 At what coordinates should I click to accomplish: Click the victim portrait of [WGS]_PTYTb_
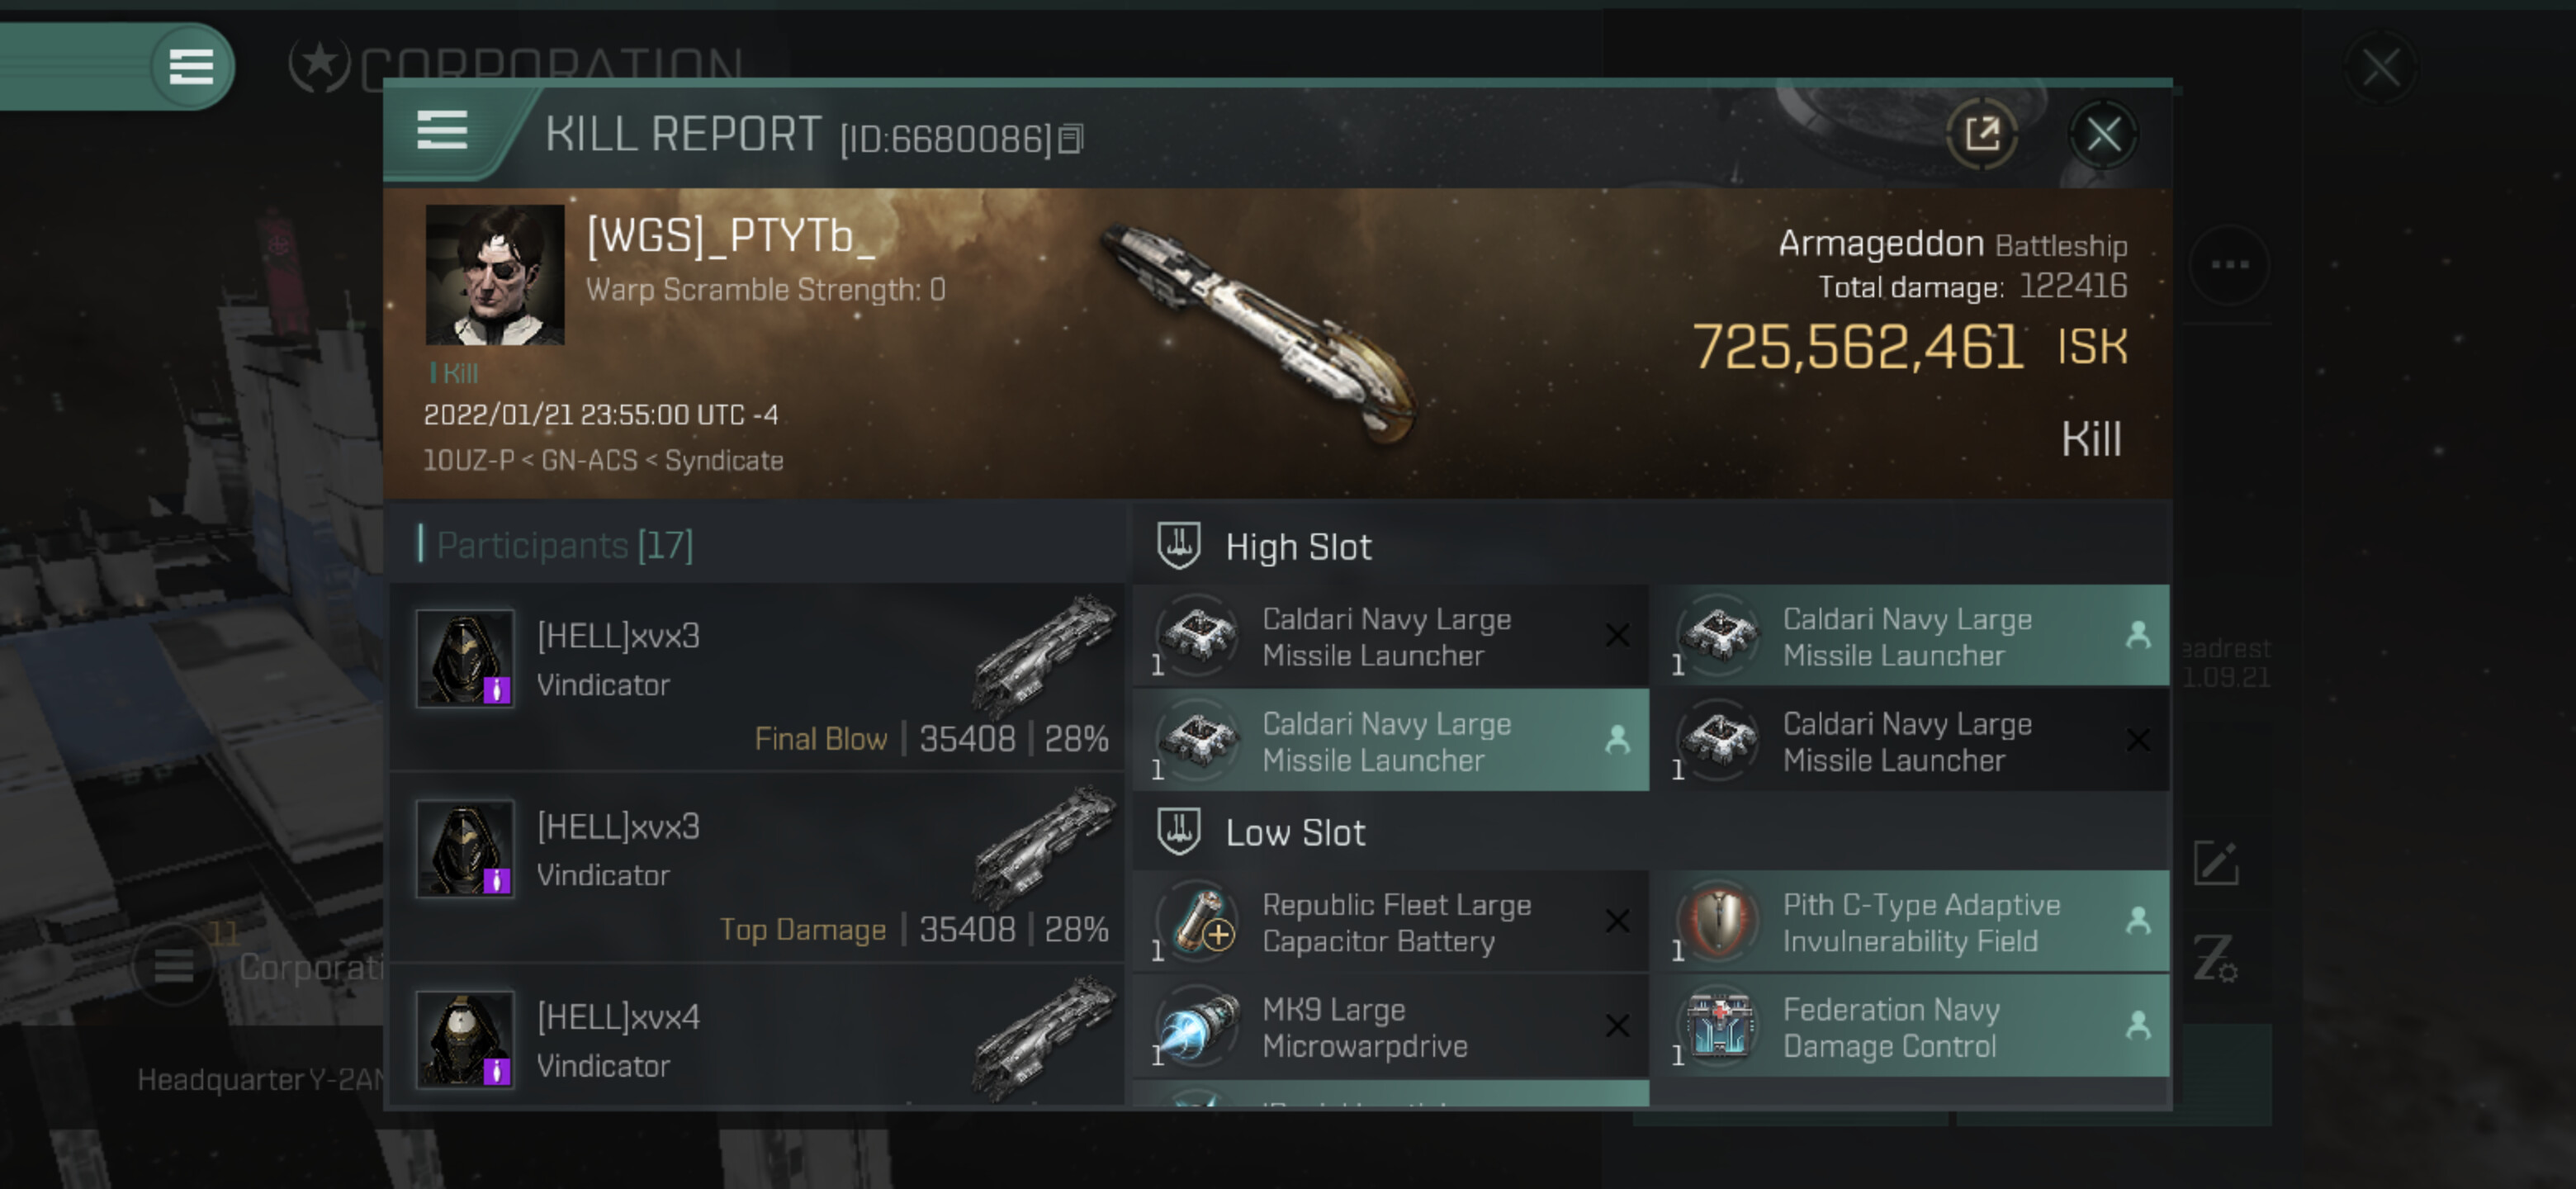494,275
